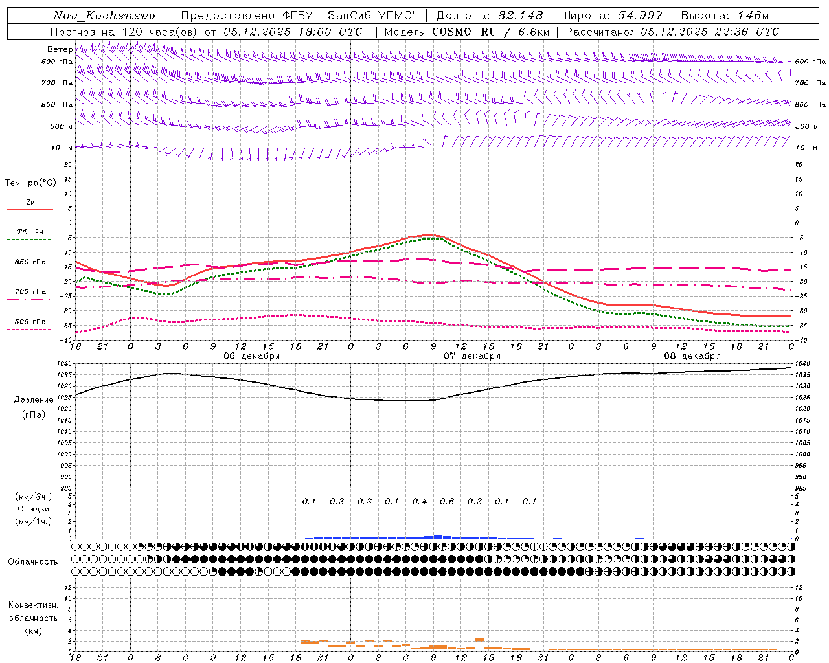Click the '(мм/3ч.)' precipitation unit label
Screen dimensions: 829x663
pyautogui.click(x=34, y=497)
